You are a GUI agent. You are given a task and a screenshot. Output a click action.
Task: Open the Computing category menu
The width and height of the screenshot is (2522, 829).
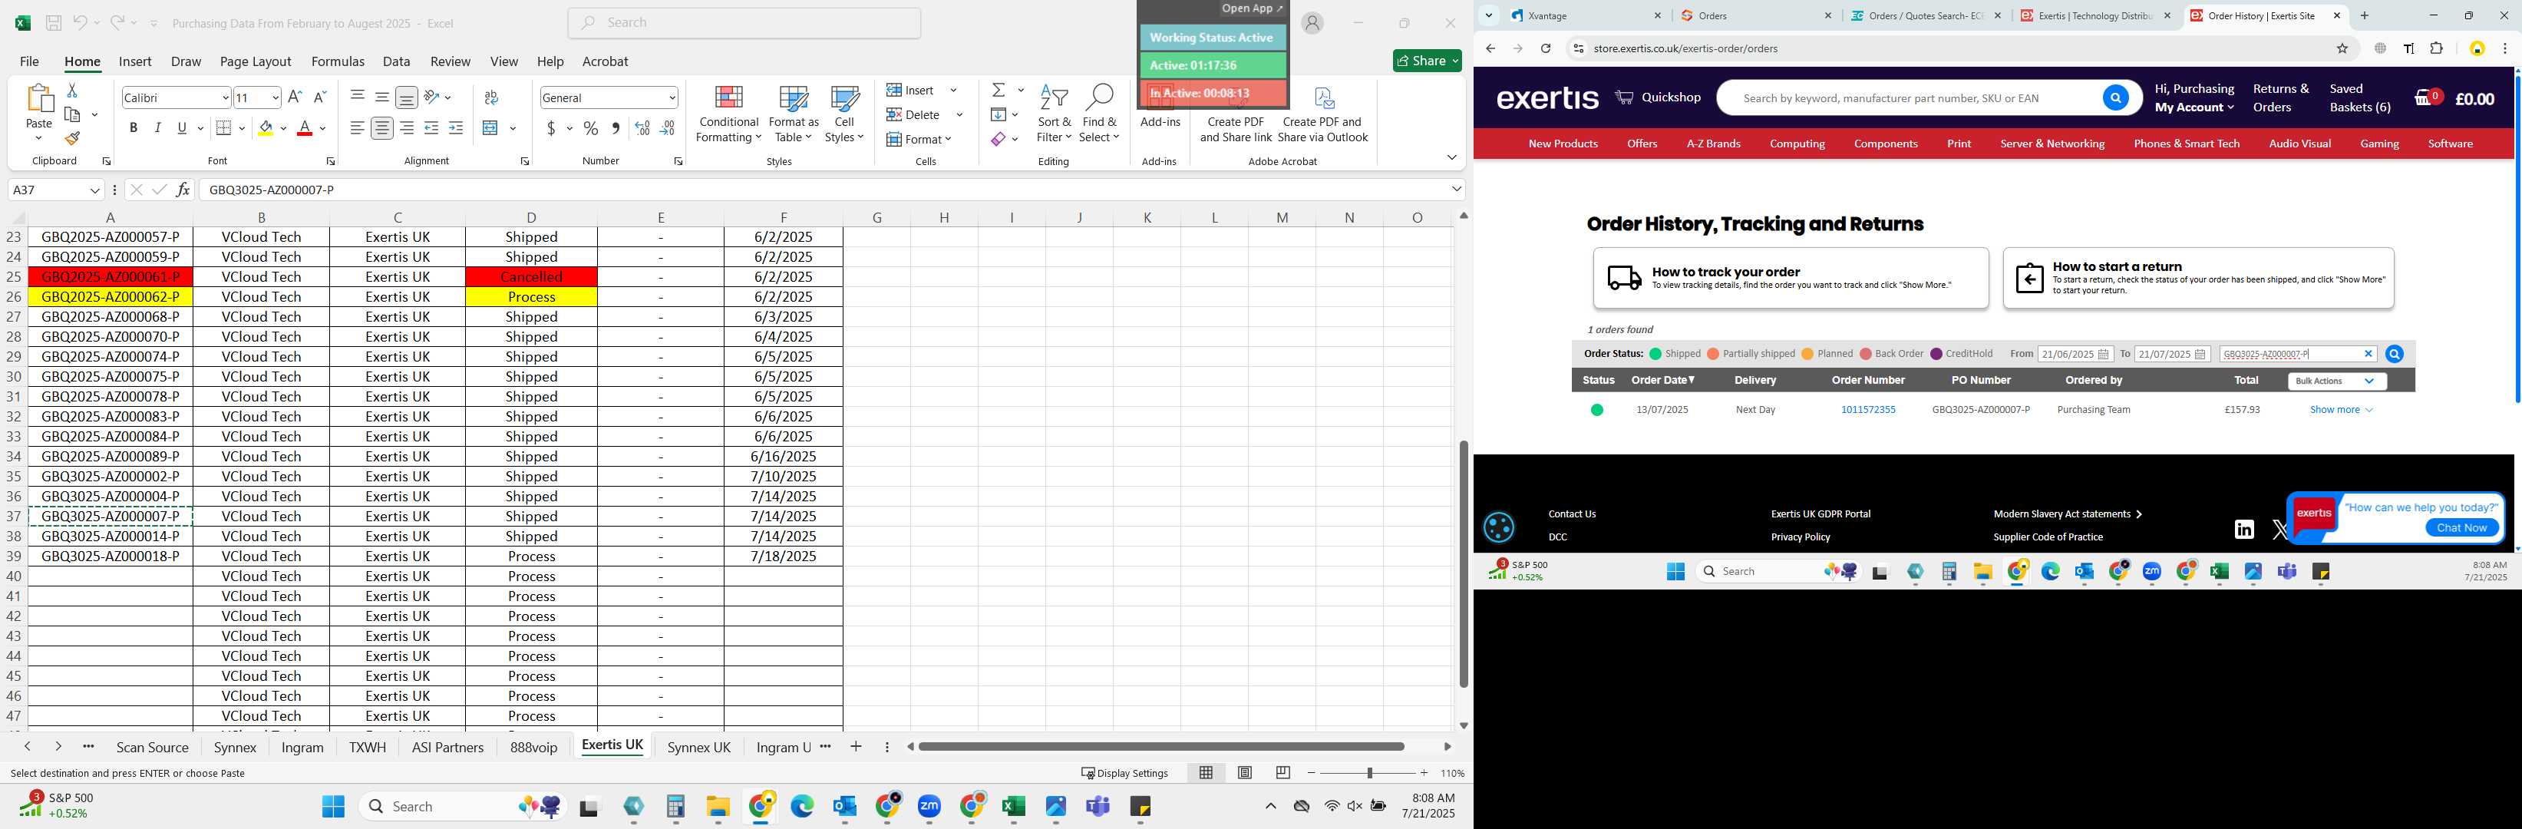pos(1797,144)
